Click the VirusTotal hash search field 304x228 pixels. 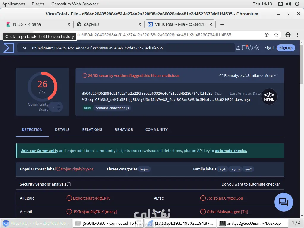126,48
